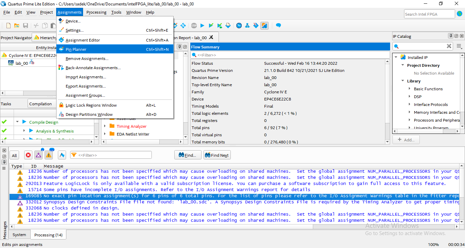The image size is (465, 248).
Task: Click the New File toolbar icon
Action: pos(9,26)
